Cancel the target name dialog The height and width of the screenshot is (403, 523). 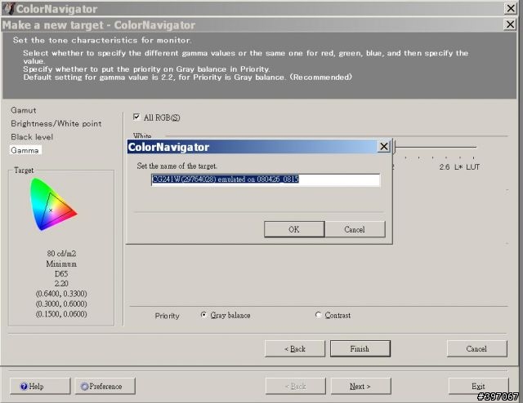point(355,229)
